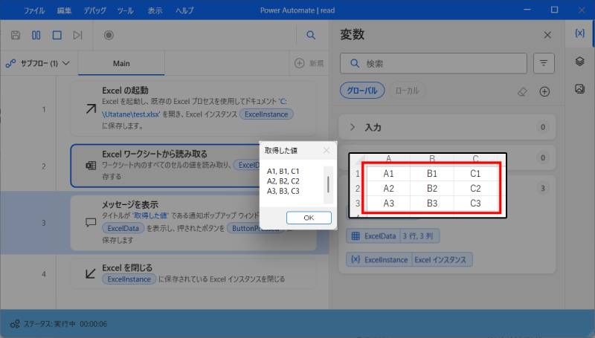The width and height of the screenshot is (595, 338).
Task: Click the ExcelData table variable icon
Action: click(356, 236)
